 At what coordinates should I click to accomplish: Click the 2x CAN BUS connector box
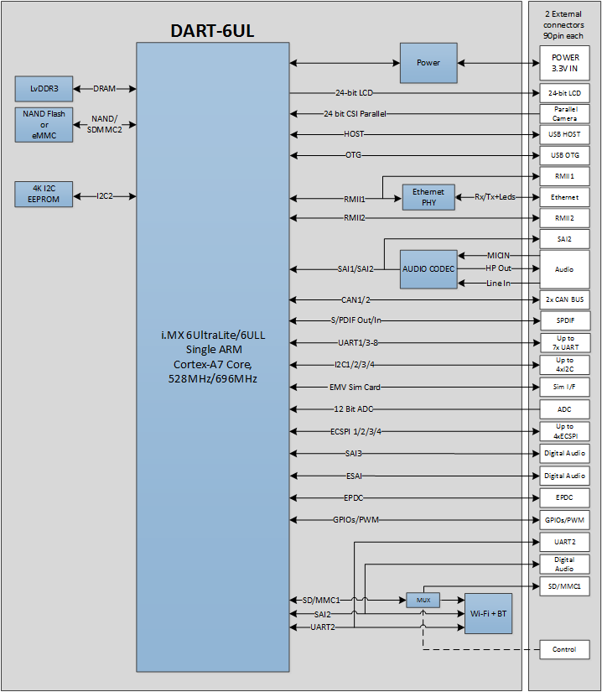(564, 299)
